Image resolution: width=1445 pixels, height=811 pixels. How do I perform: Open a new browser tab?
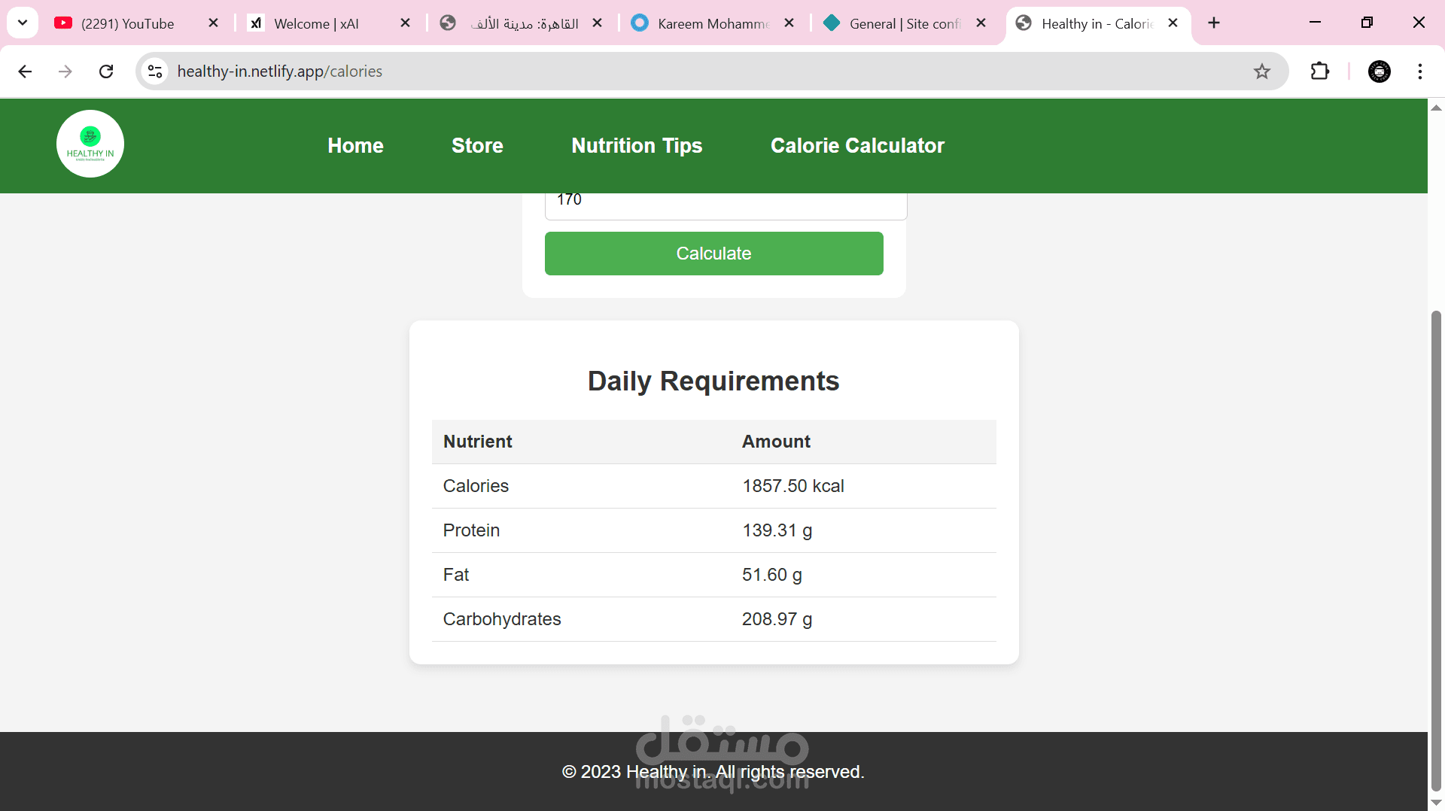tap(1214, 23)
